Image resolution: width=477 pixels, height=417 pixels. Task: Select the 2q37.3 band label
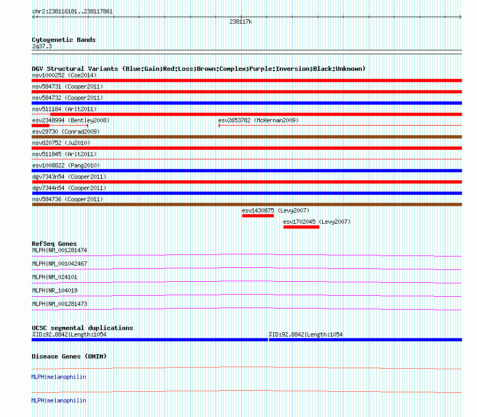point(42,47)
